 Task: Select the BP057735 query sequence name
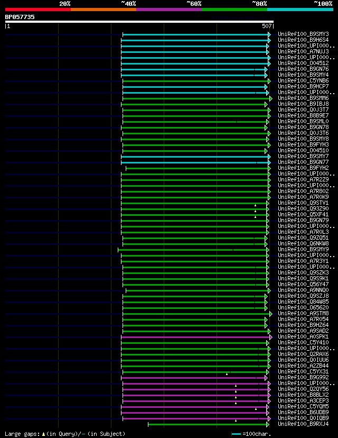pyautogui.click(x=20, y=17)
